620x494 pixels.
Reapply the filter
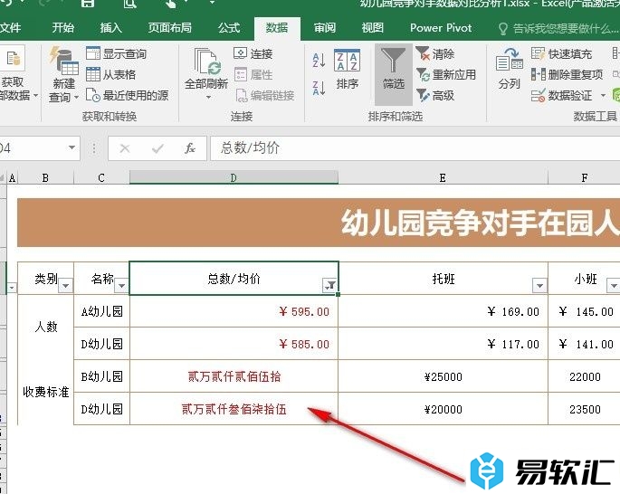tap(446, 74)
